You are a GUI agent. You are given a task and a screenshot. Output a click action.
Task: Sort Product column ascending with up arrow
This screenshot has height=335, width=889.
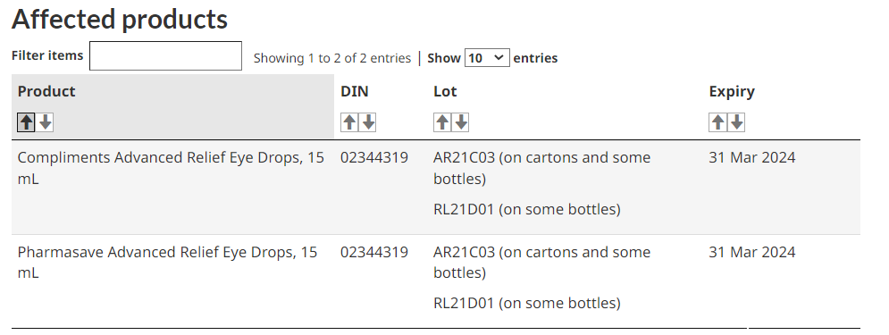(x=26, y=121)
